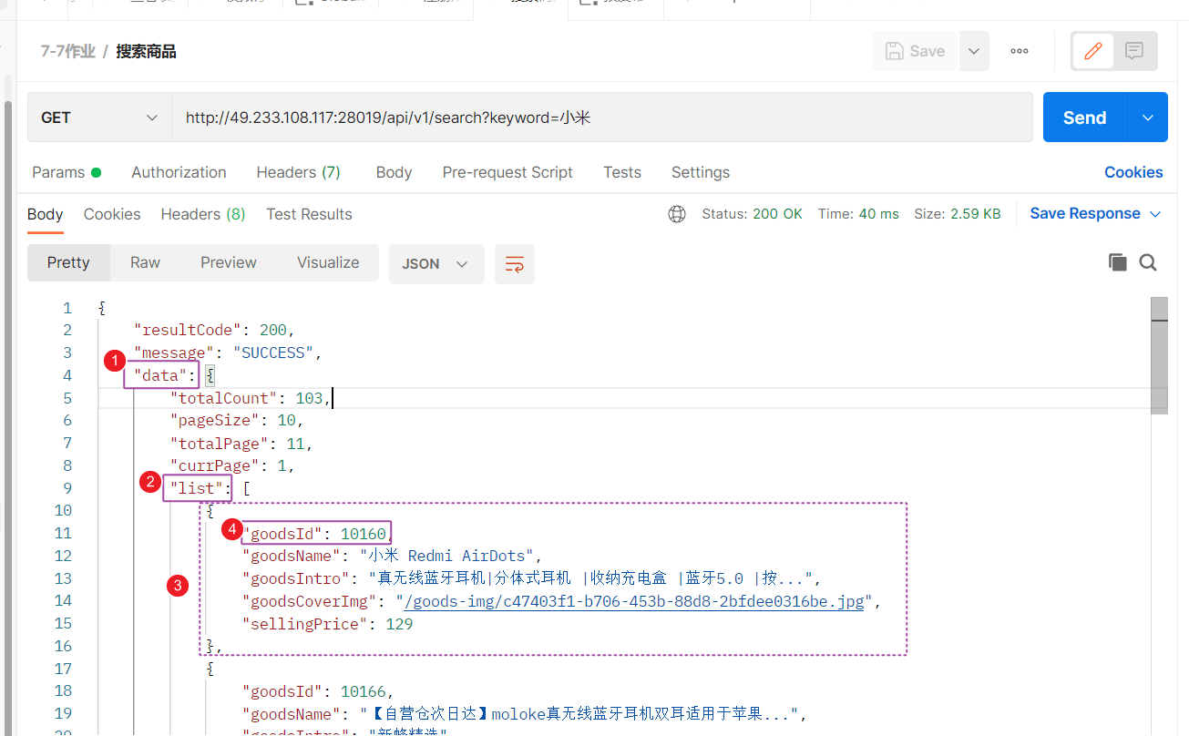Switch to response Cookies tab
The image size is (1189, 736).
pos(112,214)
